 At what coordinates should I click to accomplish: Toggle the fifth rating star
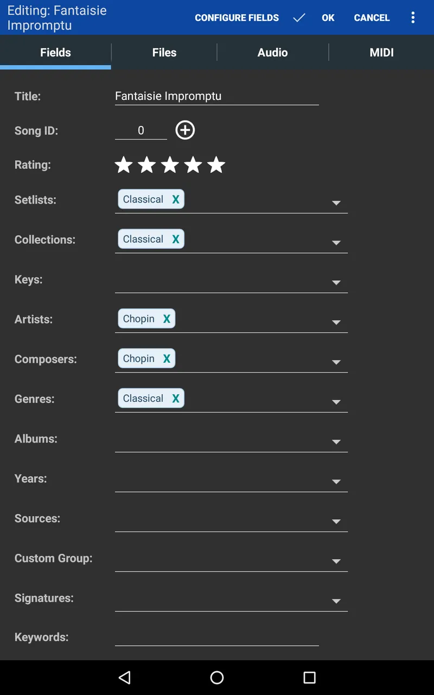[x=216, y=165]
